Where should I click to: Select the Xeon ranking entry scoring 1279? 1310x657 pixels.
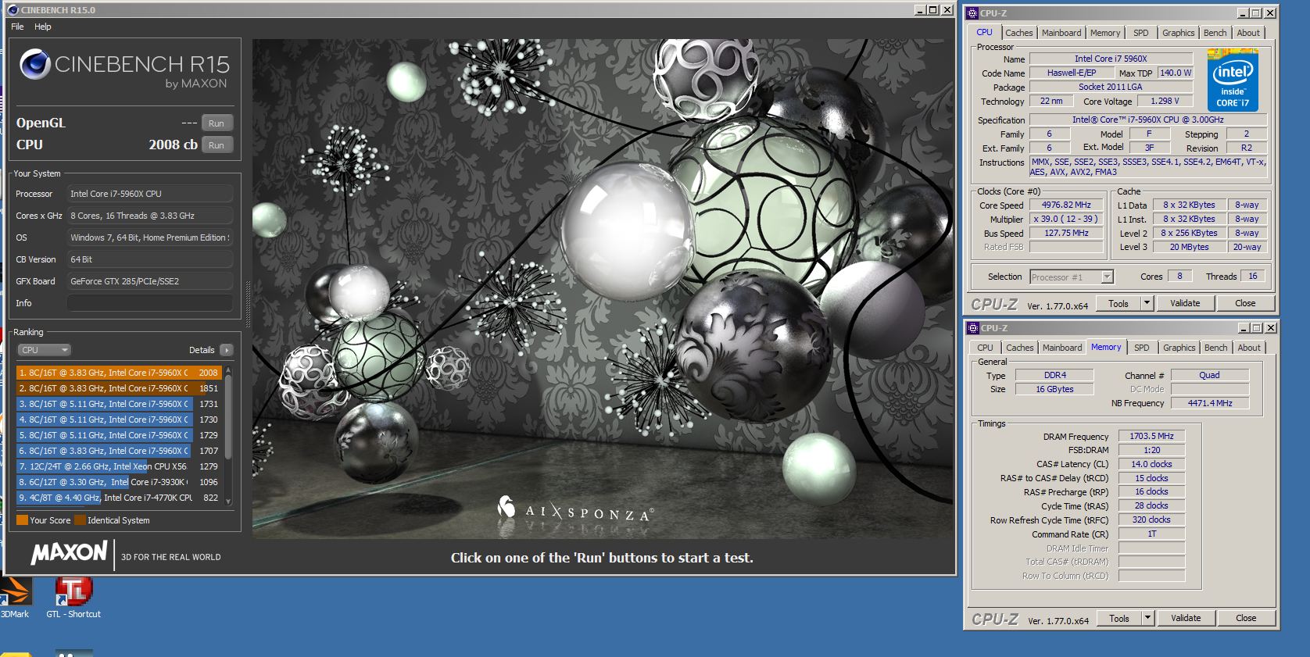point(119,466)
